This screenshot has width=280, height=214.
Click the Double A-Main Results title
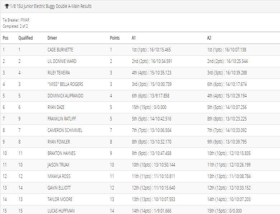pyautogui.click(x=74, y=6)
